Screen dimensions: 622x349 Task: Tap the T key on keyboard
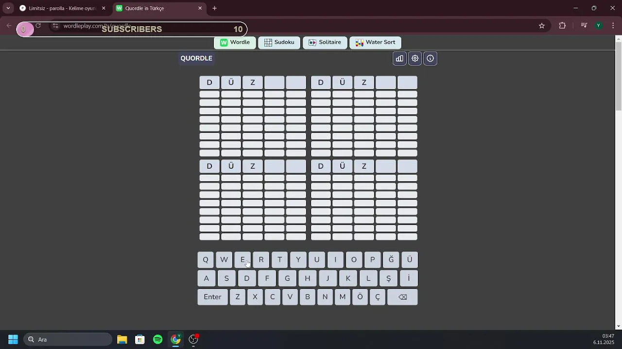pyautogui.click(x=279, y=260)
